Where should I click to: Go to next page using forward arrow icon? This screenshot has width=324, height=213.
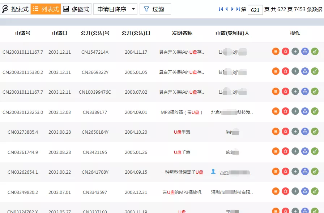click(232, 9)
